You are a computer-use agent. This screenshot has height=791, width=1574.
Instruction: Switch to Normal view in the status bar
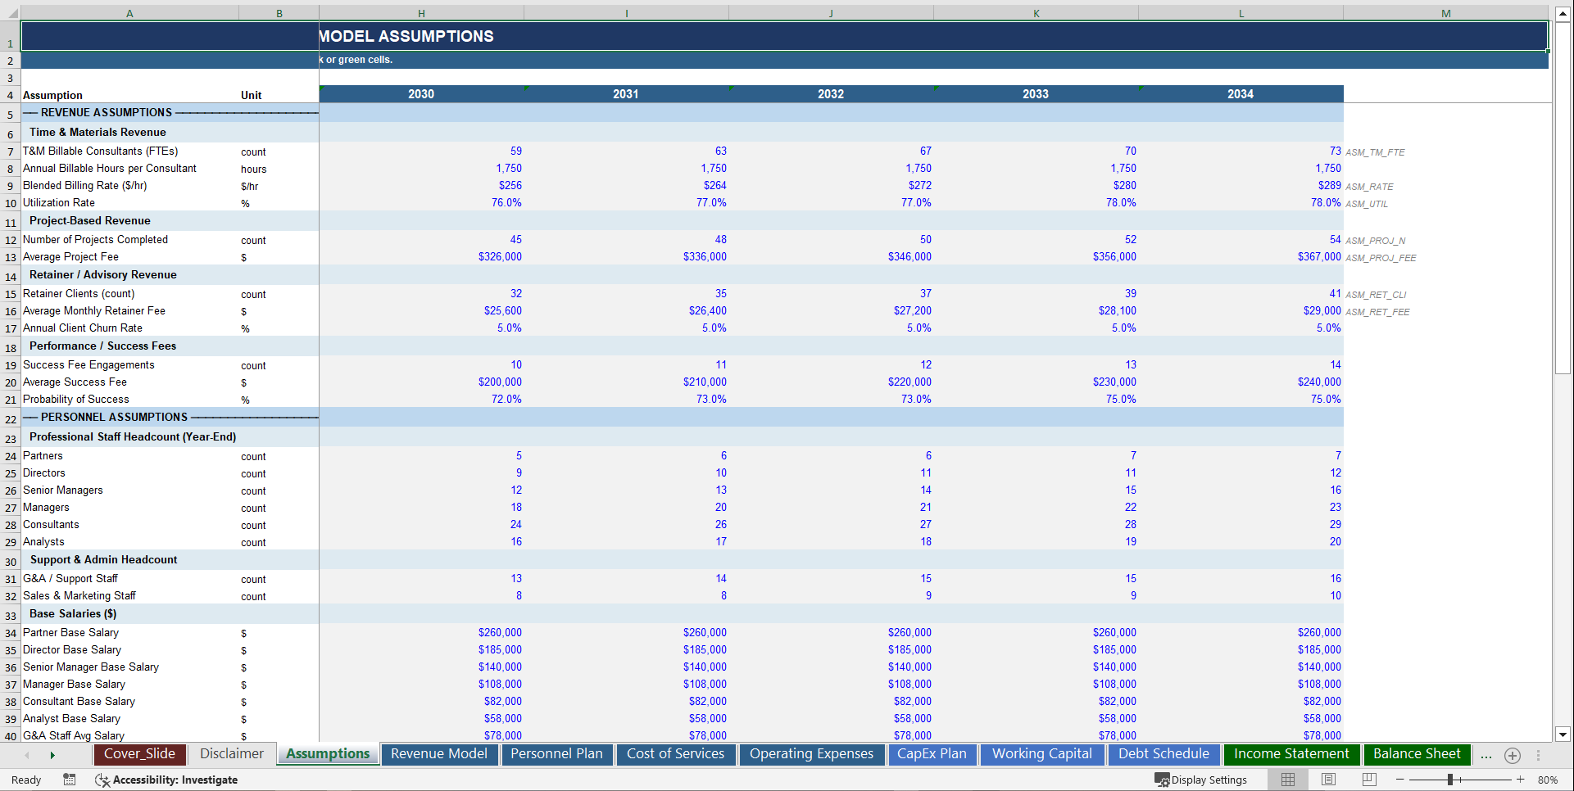click(1287, 780)
